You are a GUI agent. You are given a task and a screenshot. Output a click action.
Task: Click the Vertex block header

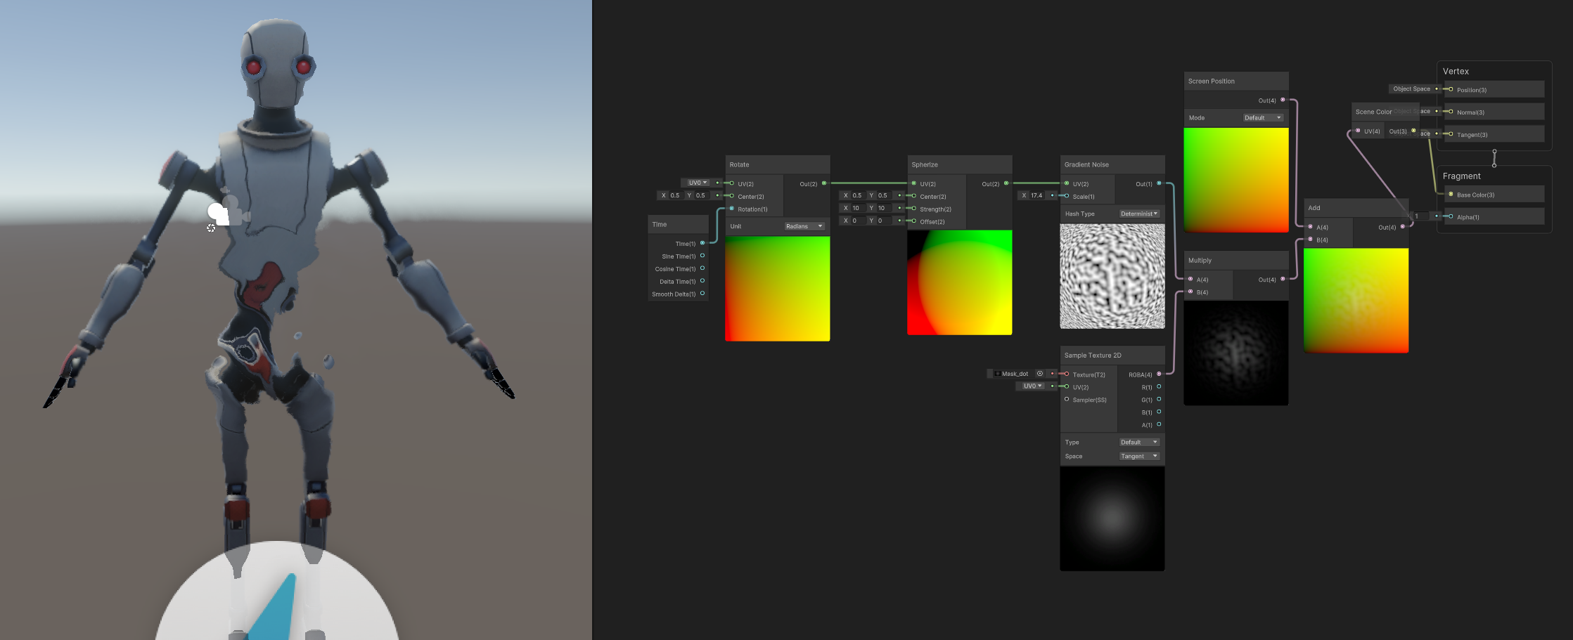tap(1456, 71)
